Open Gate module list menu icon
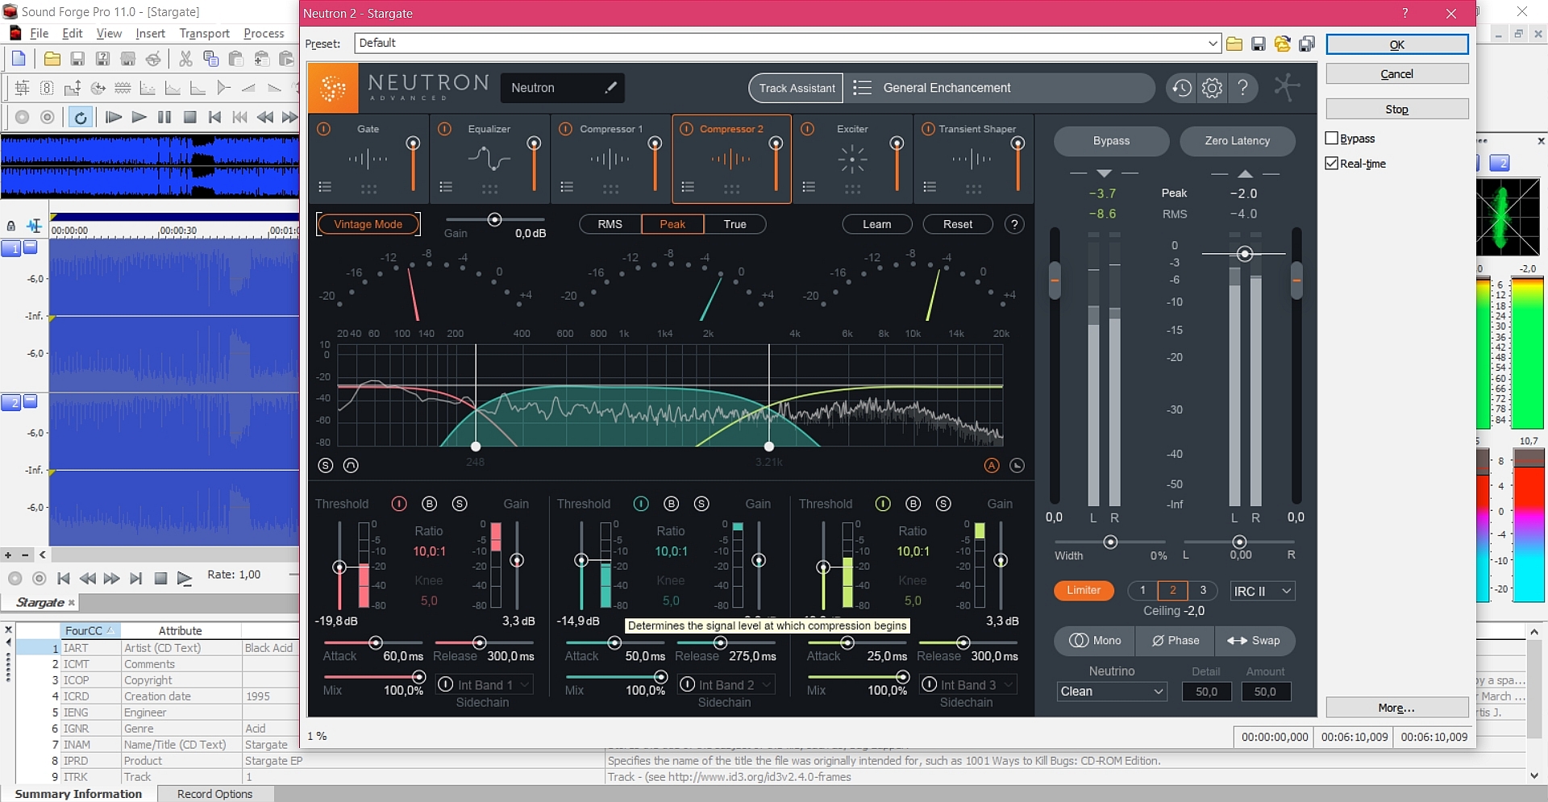The height and width of the screenshot is (802, 1548). click(x=325, y=187)
